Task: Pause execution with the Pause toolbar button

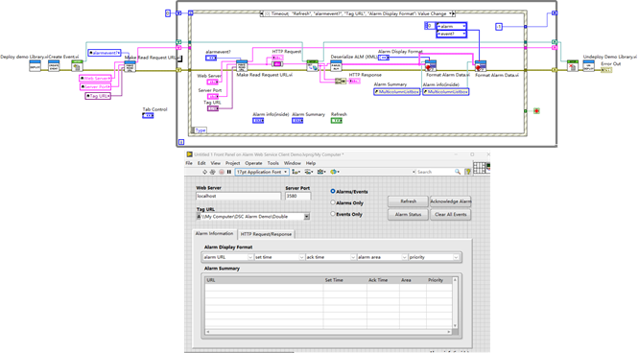Action: [x=229, y=172]
